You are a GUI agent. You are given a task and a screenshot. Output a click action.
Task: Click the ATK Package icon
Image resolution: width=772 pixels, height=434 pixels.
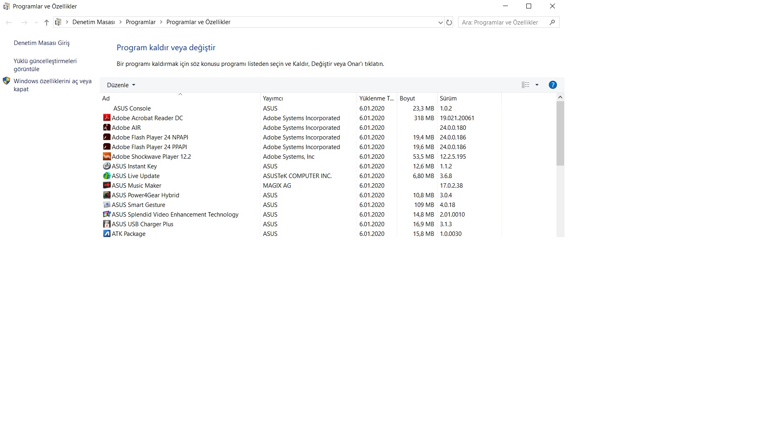[107, 233]
